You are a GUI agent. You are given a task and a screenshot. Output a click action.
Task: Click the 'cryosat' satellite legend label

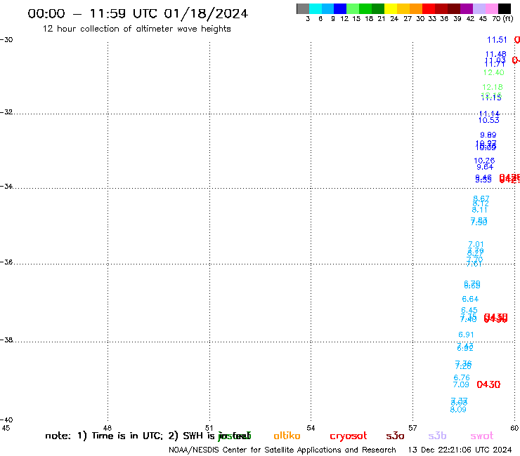(x=349, y=436)
